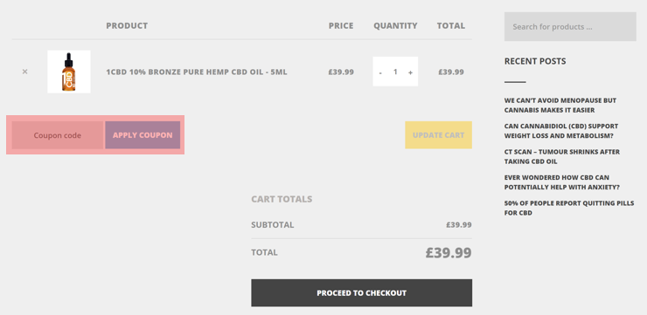Click the large £39.99 total amount
The image size is (647, 315).
tap(449, 252)
